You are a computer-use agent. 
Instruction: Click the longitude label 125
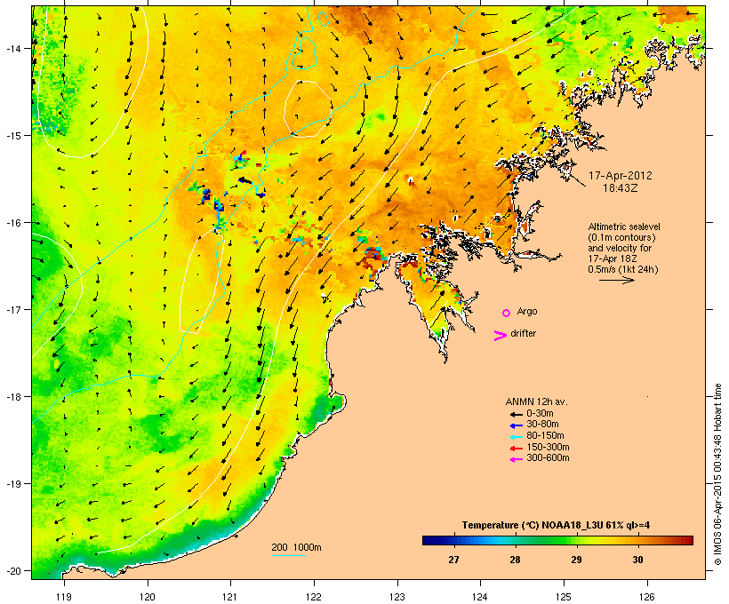(x=564, y=597)
